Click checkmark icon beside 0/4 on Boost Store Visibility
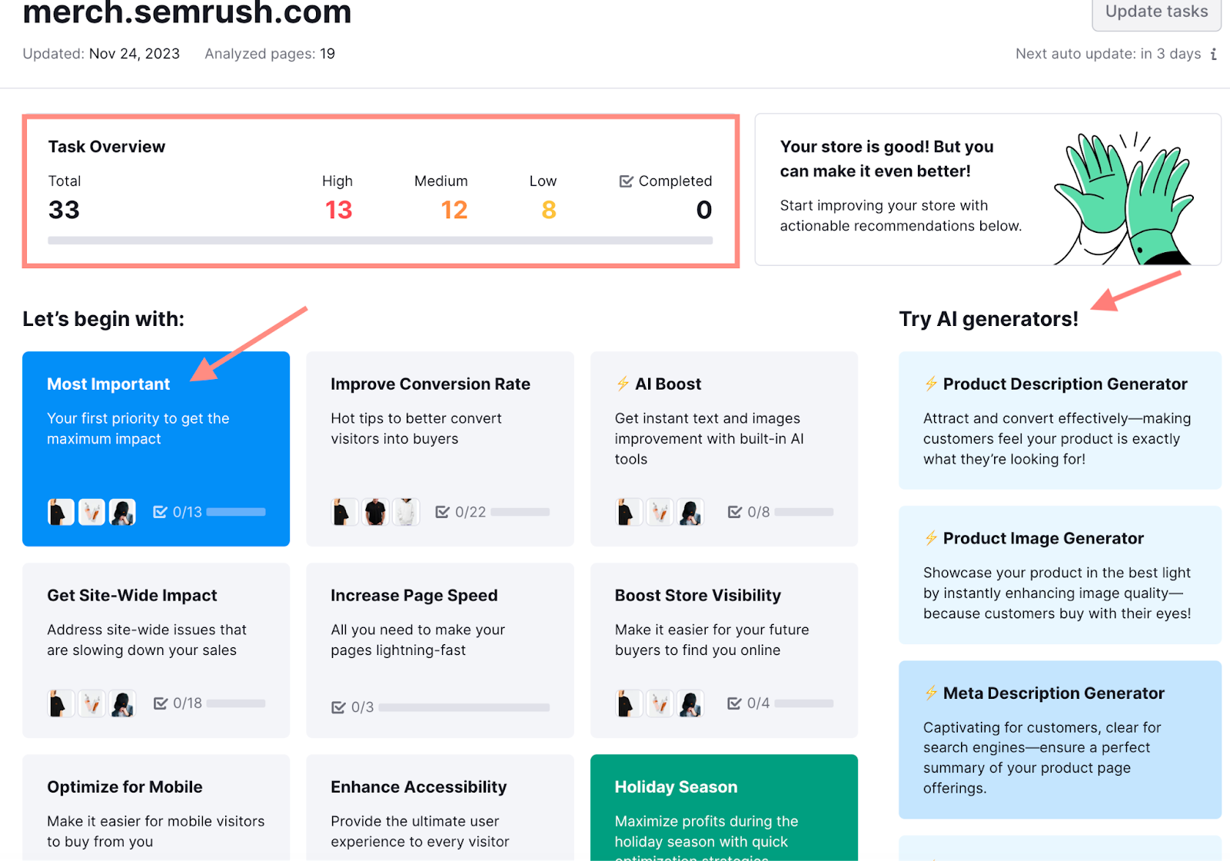Image resolution: width=1230 pixels, height=861 pixels. [x=734, y=703]
